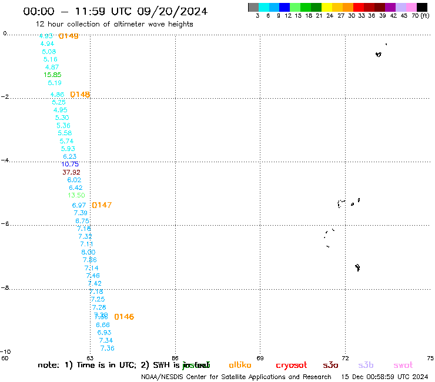Viewport: 435px width, 382px height.
Task: Click the value 6.66
Action: pos(103,325)
